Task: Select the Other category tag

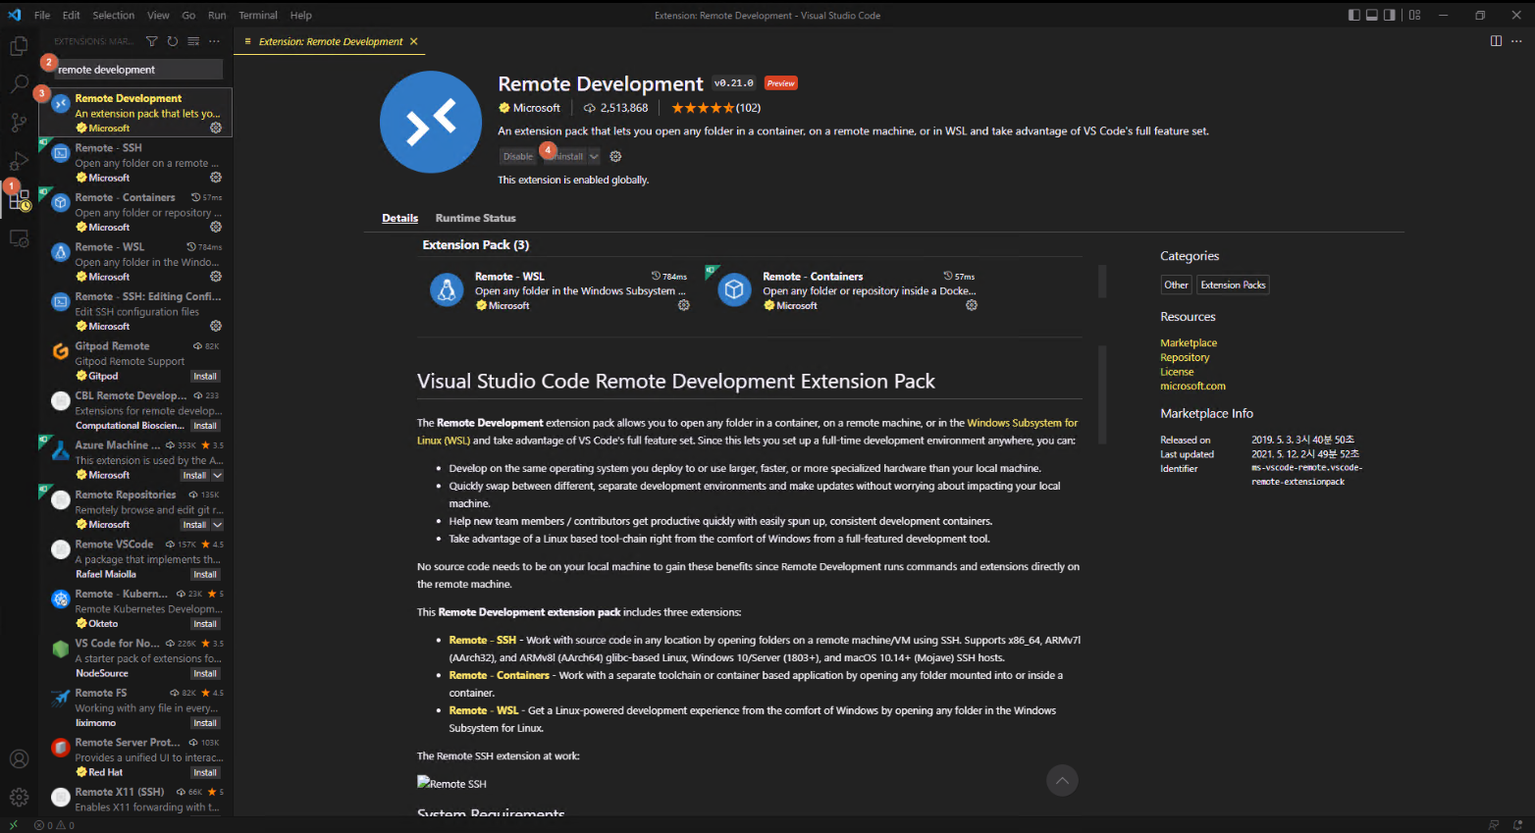Action: click(x=1176, y=285)
